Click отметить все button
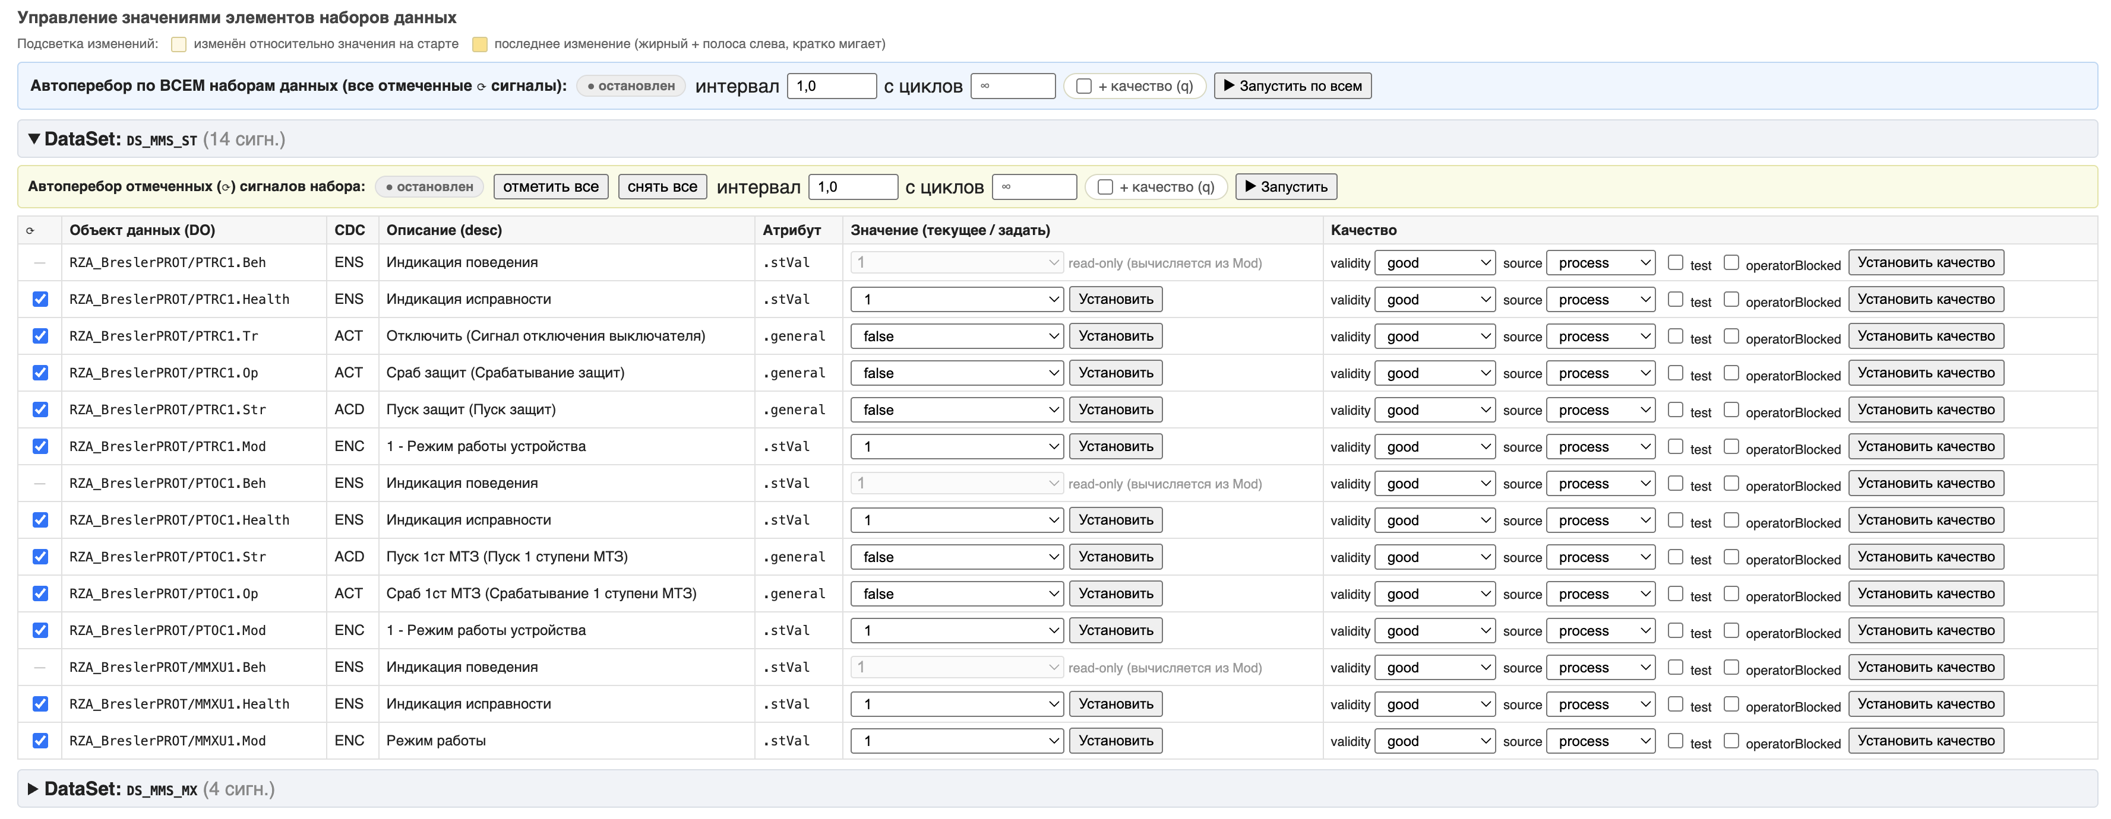This screenshot has width=2111, height=819. coord(551,187)
